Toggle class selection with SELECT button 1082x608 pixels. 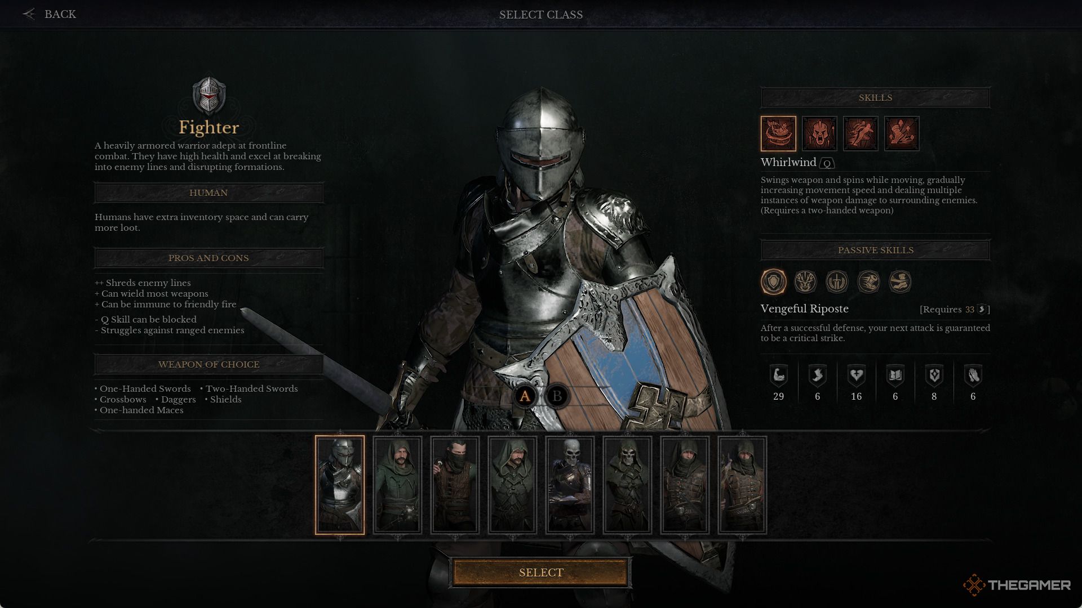point(541,573)
